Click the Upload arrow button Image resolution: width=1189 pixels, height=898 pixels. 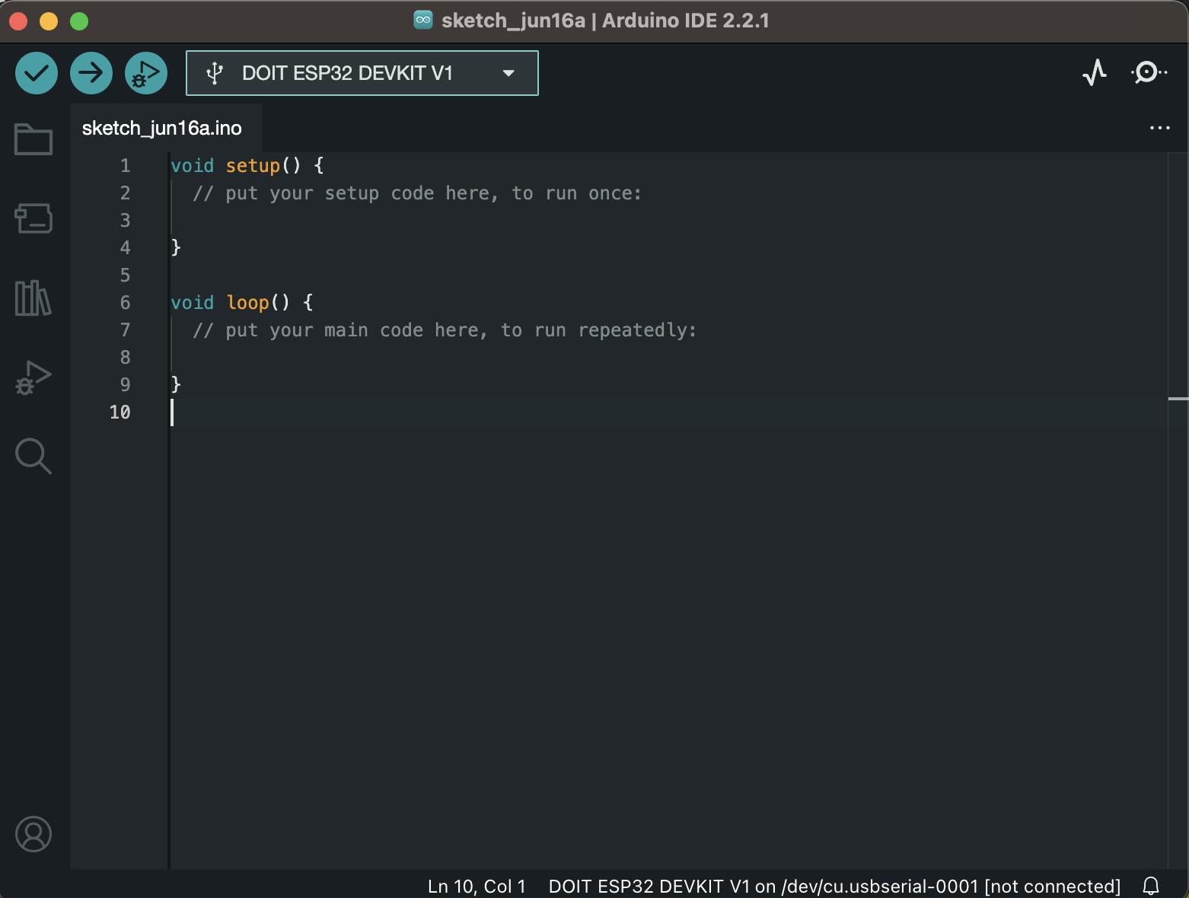pyautogui.click(x=91, y=73)
